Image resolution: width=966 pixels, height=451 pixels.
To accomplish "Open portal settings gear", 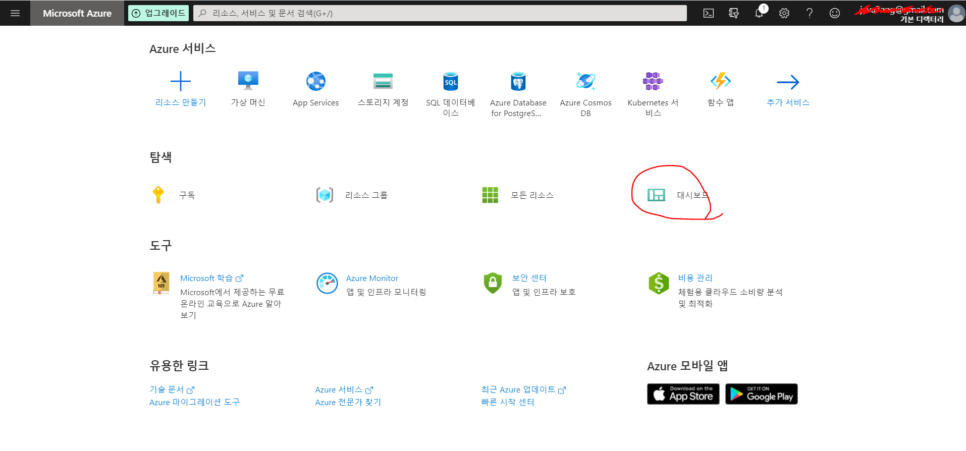I will [x=784, y=13].
